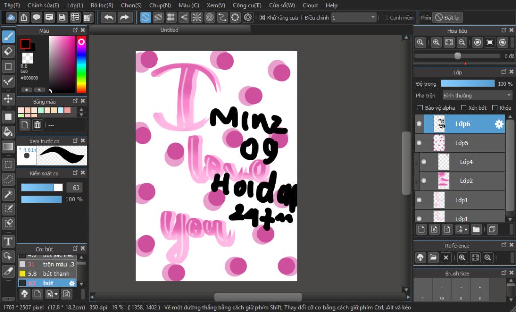Select the Bucket fill tool
The height and width of the screenshot is (312, 516).
coord(8,132)
